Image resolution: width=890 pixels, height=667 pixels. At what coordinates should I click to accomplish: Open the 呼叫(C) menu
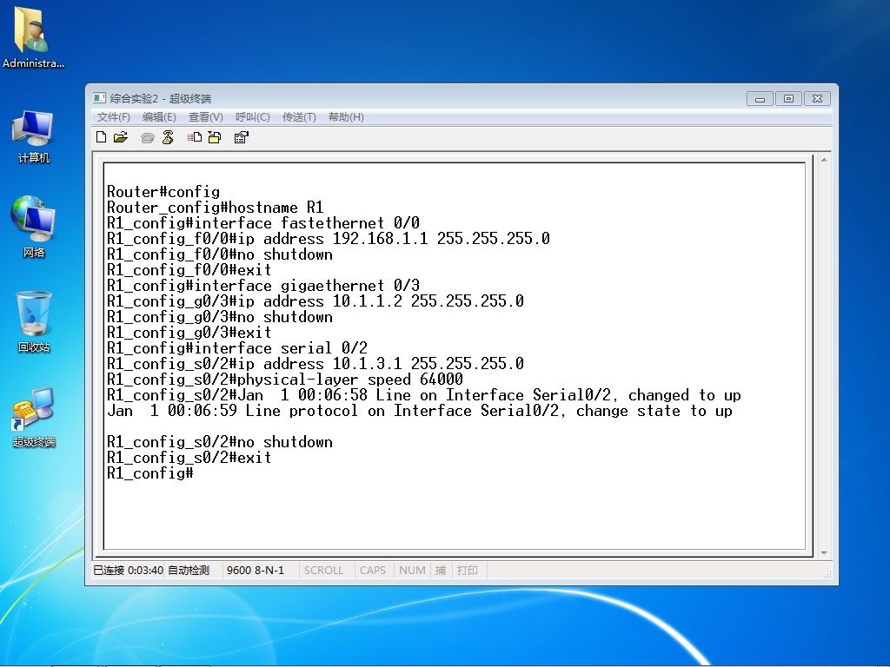click(253, 117)
